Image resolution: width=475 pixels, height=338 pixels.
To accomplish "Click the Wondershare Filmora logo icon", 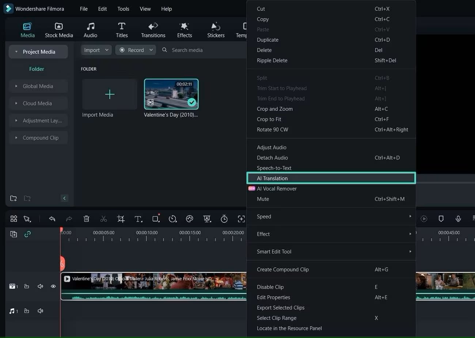I will pos(8,9).
